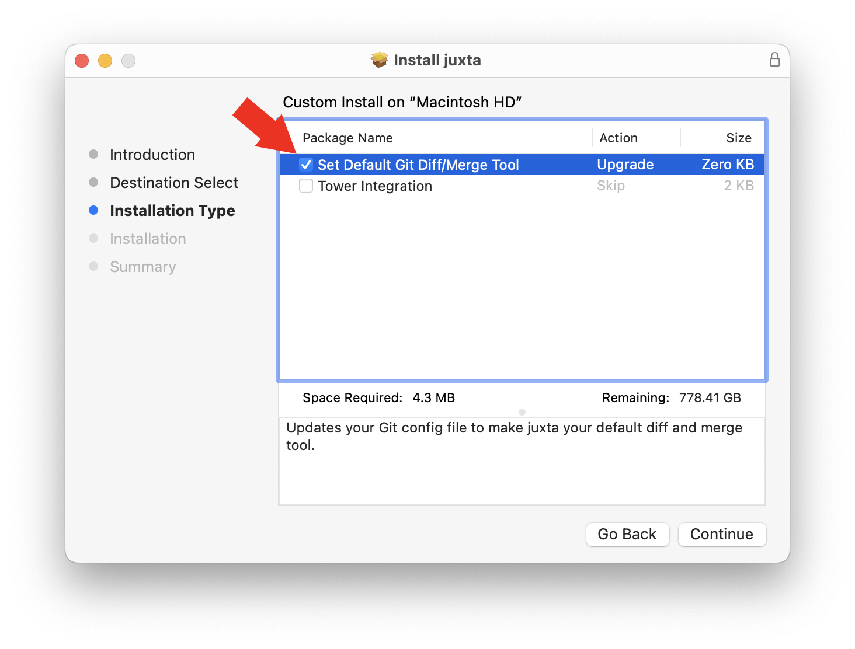The height and width of the screenshot is (649, 855).
Task: Click the Go Back button
Action: click(627, 534)
